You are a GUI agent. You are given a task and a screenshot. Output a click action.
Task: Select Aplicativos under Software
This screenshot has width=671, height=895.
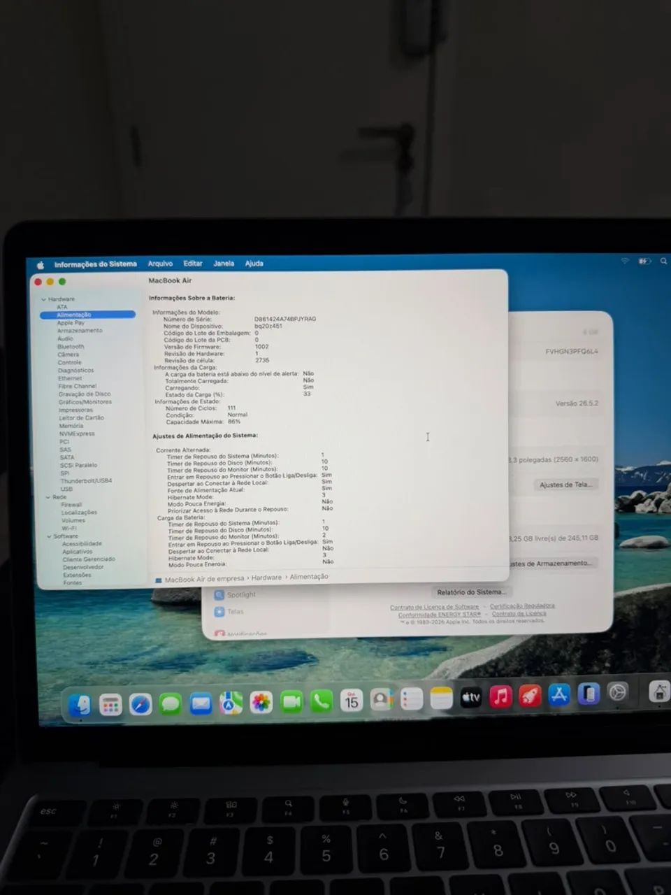coord(78,552)
